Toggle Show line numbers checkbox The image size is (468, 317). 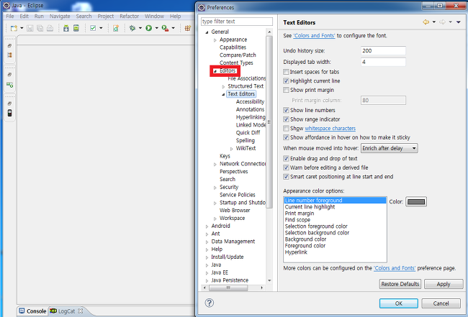(286, 110)
